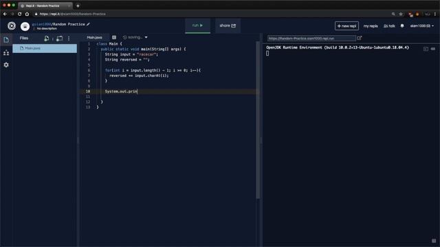Switch to the Main.java editor tab
Image resolution: width=440 pixels, height=247 pixels.
(x=95, y=37)
